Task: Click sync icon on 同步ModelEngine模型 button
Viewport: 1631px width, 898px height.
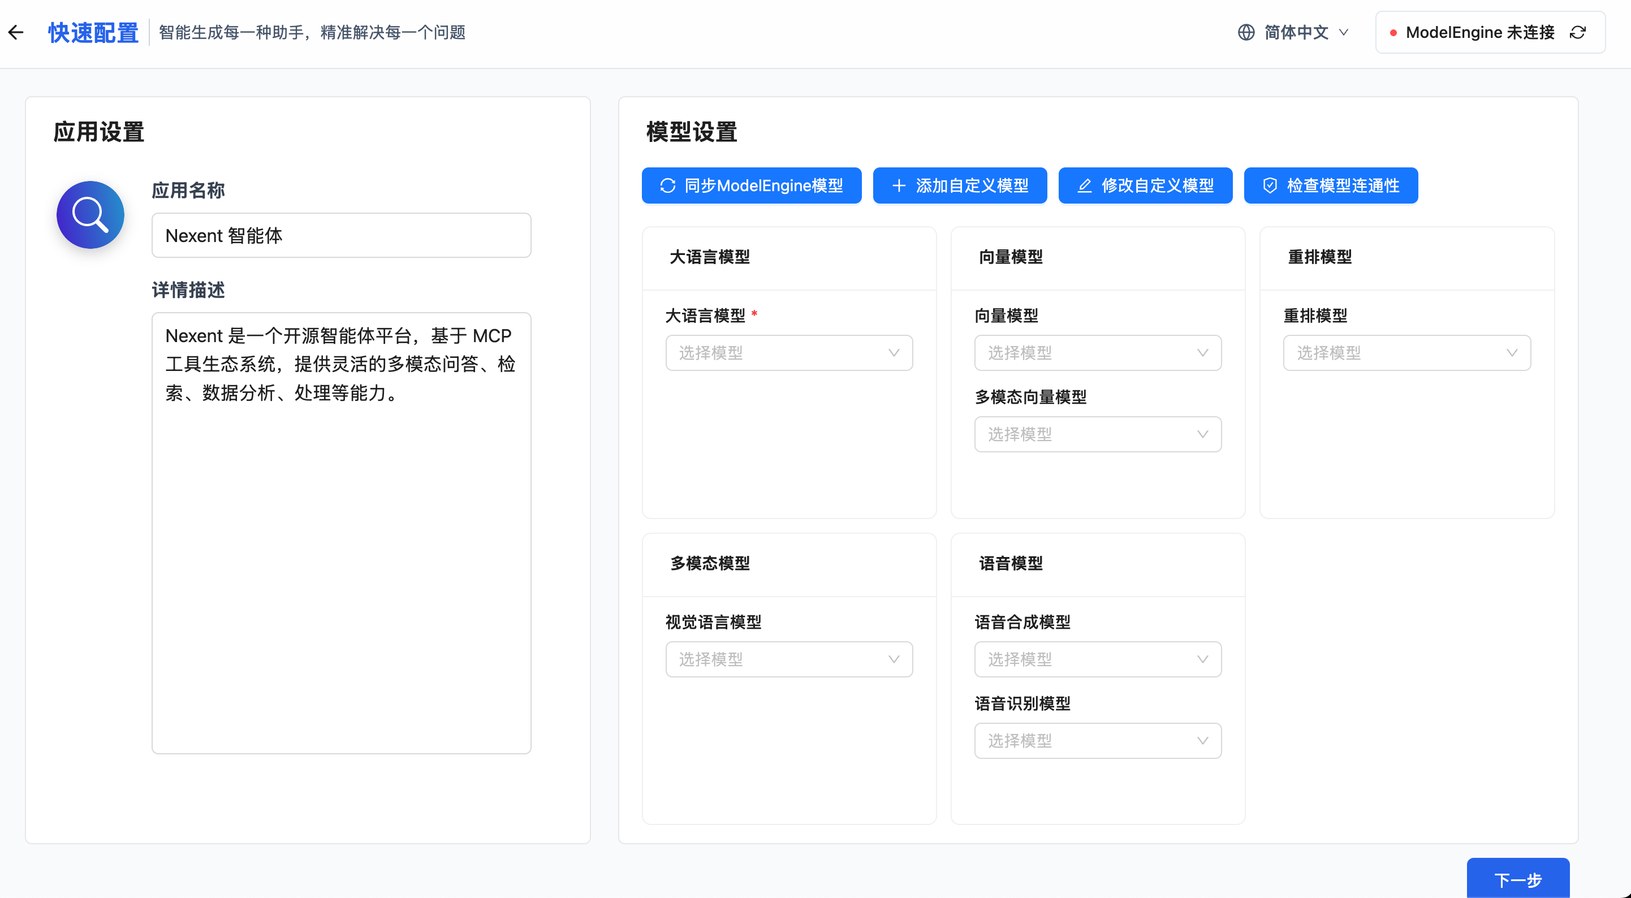Action: 667,185
